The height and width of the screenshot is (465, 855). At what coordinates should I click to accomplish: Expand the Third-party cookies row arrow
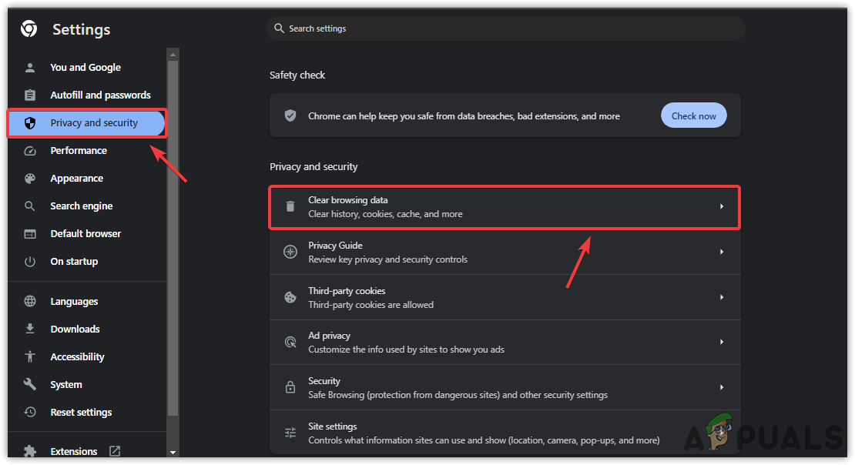[722, 297]
